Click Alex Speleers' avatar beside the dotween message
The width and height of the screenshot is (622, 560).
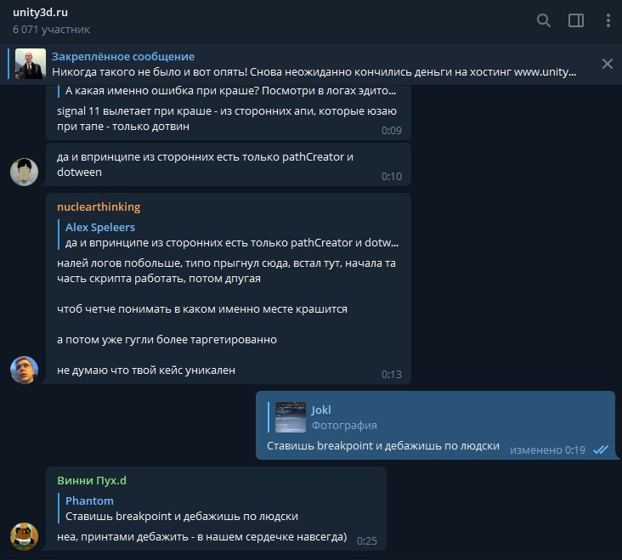coord(24,173)
